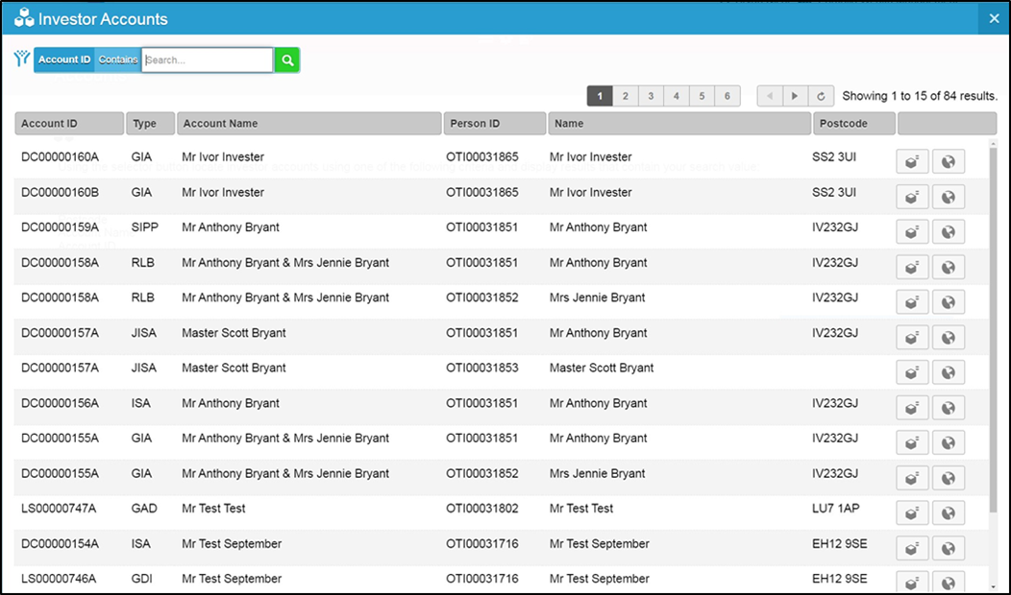This screenshot has width=1011, height=595.
Task: Click the green search magnifier button
Action: coord(287,59)
